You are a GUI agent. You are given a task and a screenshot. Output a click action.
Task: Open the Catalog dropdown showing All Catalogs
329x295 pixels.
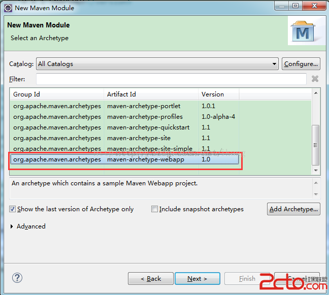click(x=157, y=64)
